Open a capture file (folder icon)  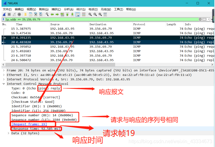tap(26, 14)
